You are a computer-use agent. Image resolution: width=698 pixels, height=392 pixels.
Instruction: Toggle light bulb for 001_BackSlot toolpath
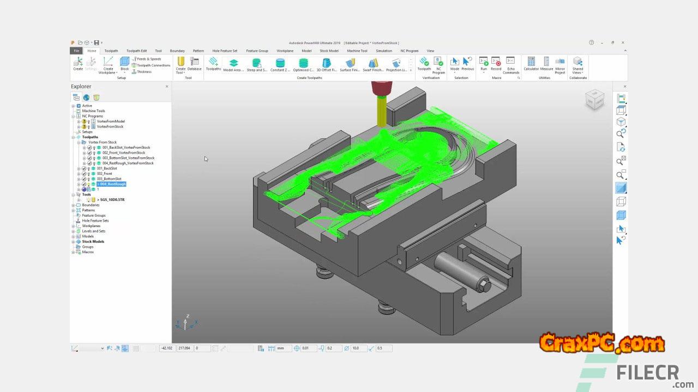(88, 169)
